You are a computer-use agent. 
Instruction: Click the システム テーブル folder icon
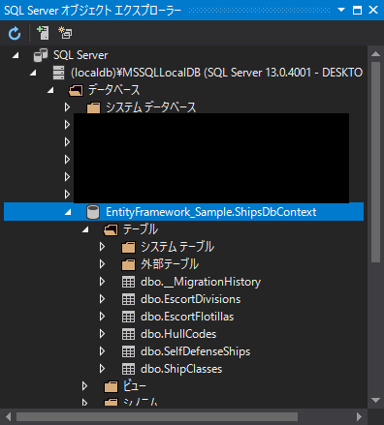128,247
